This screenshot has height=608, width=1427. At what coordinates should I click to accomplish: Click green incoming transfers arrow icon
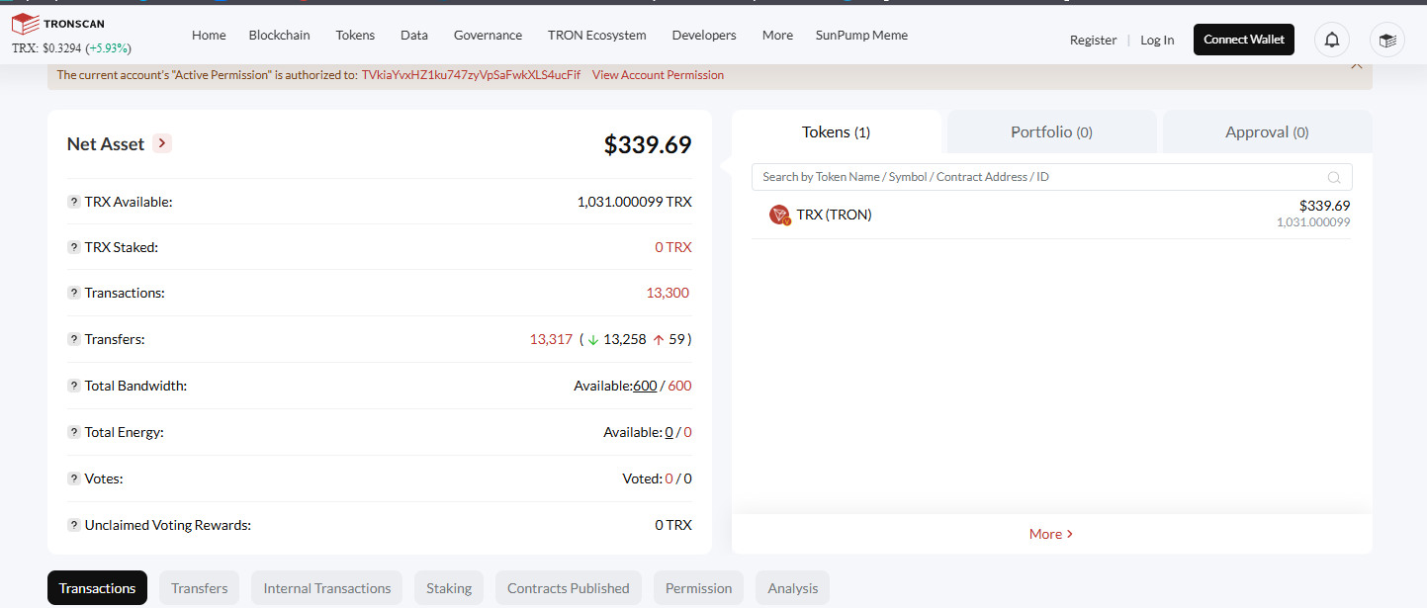pyautogui.click(x=593, y=339)
